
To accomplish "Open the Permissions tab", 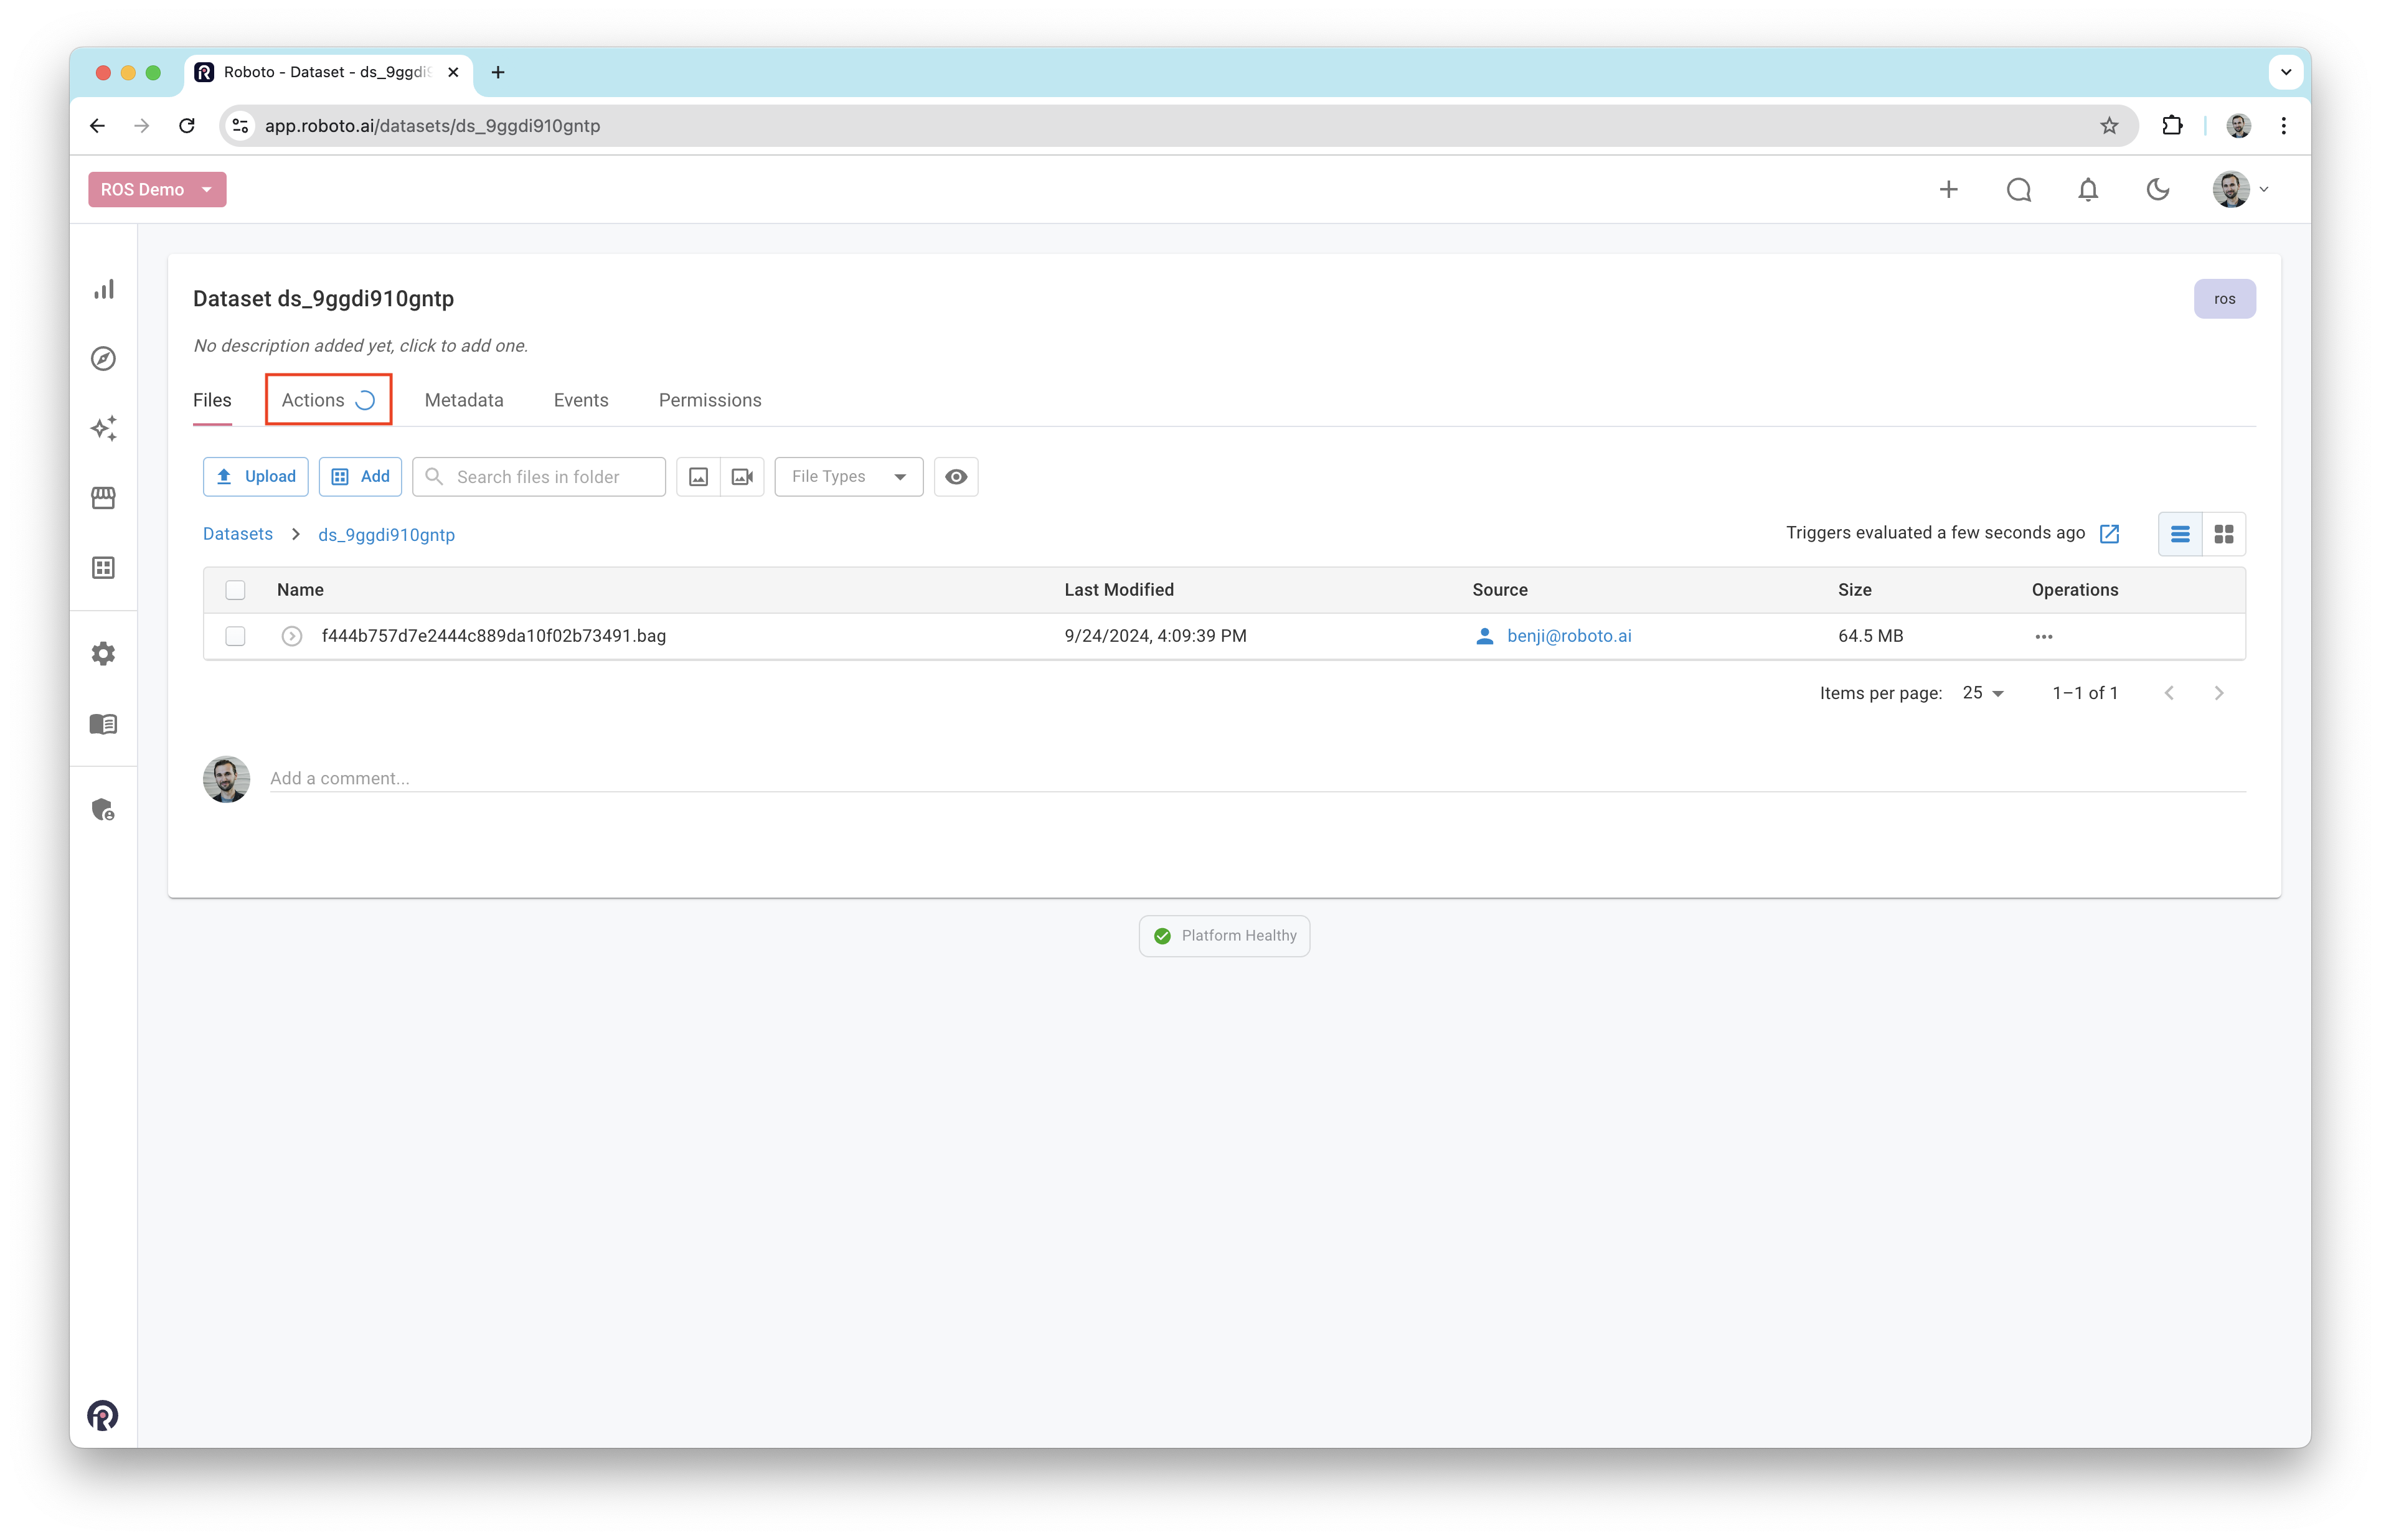I will click(709, 400).
